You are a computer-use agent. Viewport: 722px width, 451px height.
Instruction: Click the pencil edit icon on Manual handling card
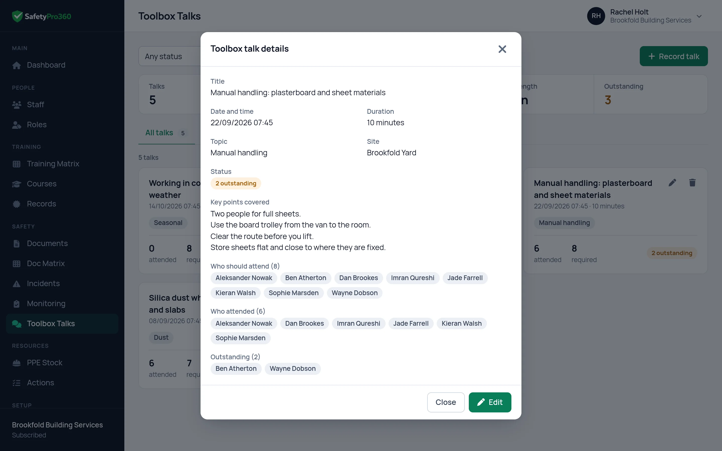click(x=672, y=183)
